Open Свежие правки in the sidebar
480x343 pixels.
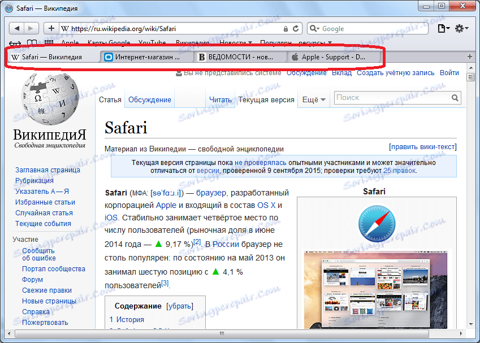(47, 290)
